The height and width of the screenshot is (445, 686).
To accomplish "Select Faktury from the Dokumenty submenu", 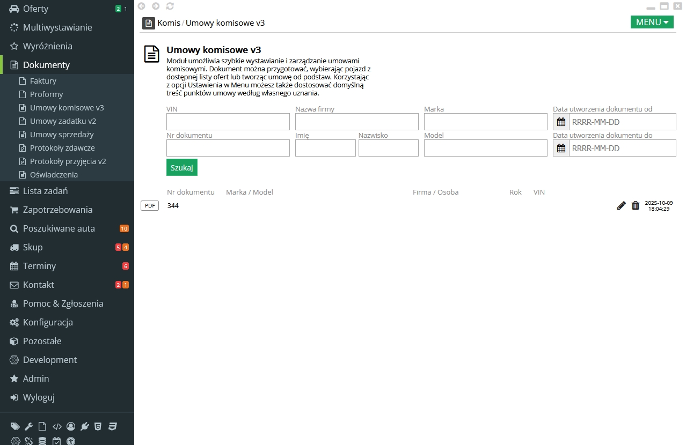I will tap(43, 81).
